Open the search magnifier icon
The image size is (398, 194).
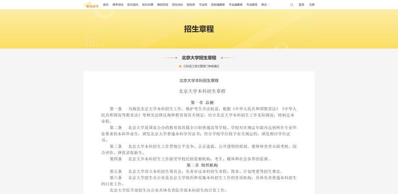291,5
